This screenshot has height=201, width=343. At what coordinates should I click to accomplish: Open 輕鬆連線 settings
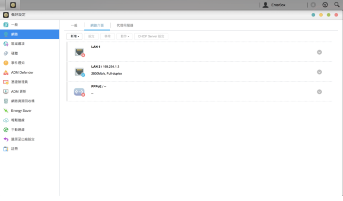tap(30, 120)
